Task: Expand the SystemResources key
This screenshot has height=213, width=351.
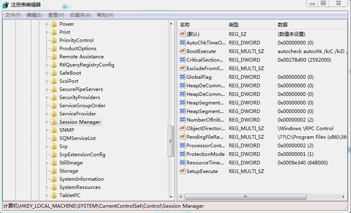Action: (47, 187)
